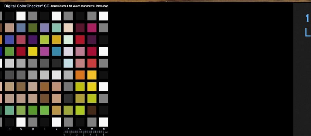Click the column label K under the chart
This screenshot has height=136, width=311.
coord(68,129)
